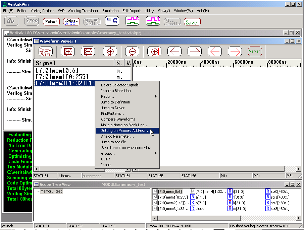
Task: Click the Step simulation button
Action: [x=32, y=21]
